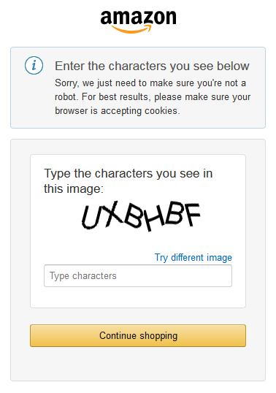Click the letter F in the captcha
The image size is (276, 393).
(192, 214)
